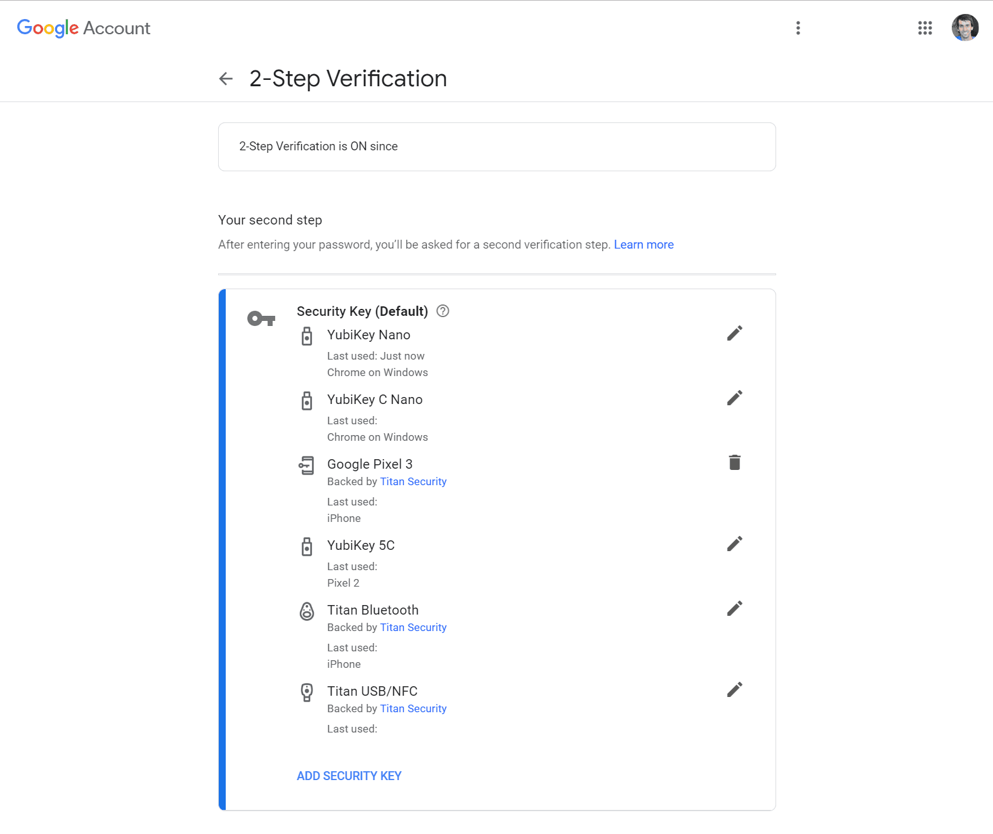Edit the YubiKey C Nano key

(734, 398)
